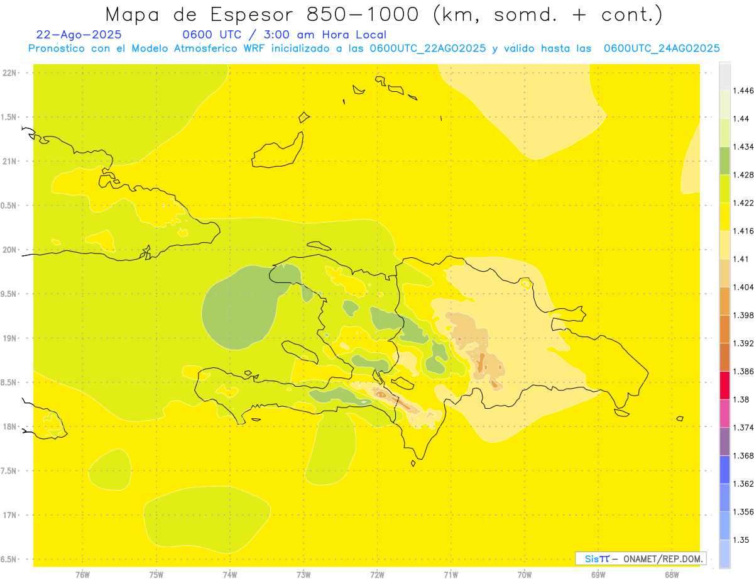Select the date label '22-Ago-2025'

(79, 35)
